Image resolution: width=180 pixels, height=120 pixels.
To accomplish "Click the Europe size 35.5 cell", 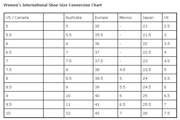I will [x=99, y=35].
